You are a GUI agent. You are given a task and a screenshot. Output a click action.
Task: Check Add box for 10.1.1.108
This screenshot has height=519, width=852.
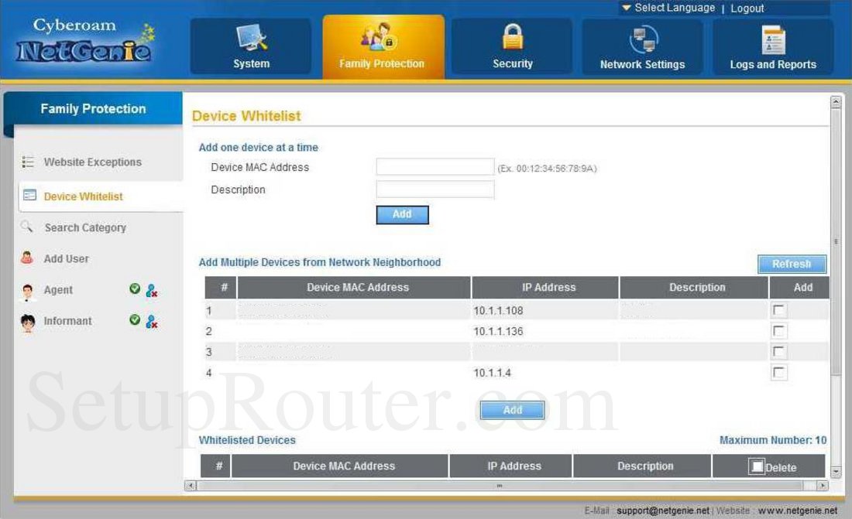778,310
